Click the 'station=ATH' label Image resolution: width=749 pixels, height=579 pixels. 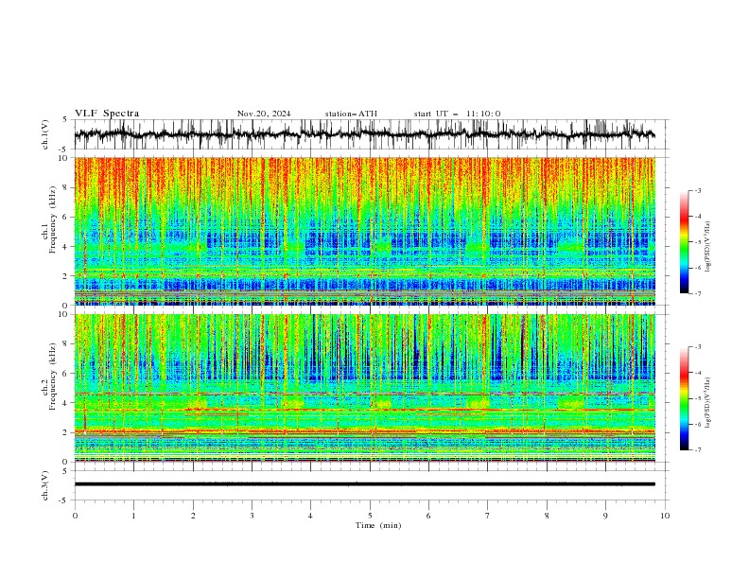tap(351, 114)
